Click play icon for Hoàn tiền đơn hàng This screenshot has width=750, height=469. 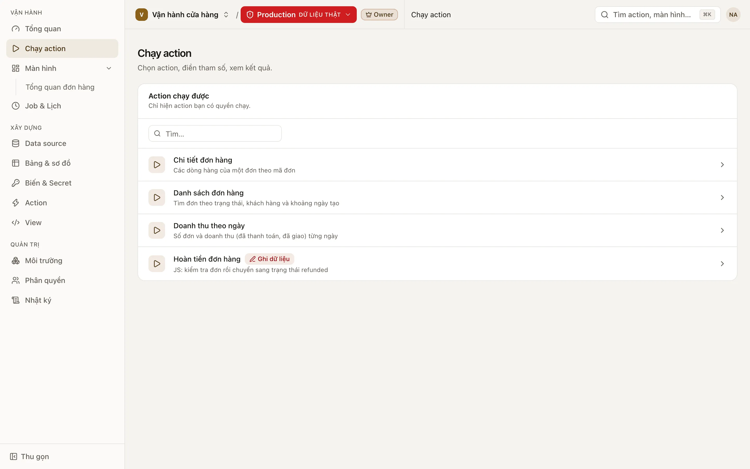(157, 264)
